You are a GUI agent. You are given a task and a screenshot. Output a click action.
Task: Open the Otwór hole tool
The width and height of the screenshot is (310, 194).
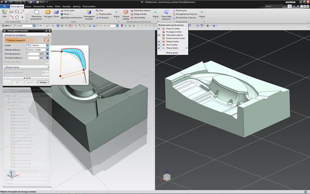pos(56,14)
